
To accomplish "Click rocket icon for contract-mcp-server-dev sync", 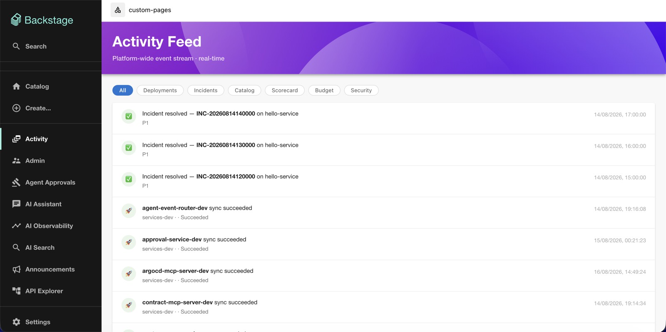I will (x=129, y=305).
